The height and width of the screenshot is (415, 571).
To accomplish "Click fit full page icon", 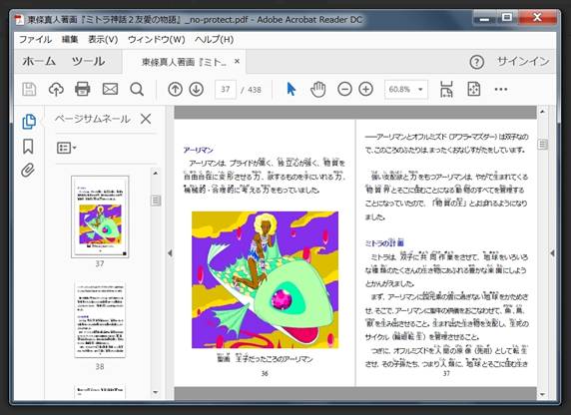I will coord(474,89).
